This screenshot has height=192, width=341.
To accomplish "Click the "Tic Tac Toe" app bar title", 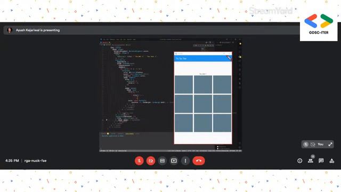I will pos(181,59).
